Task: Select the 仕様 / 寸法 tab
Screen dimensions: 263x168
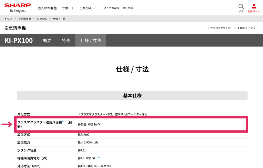Action: pos(91,40)
